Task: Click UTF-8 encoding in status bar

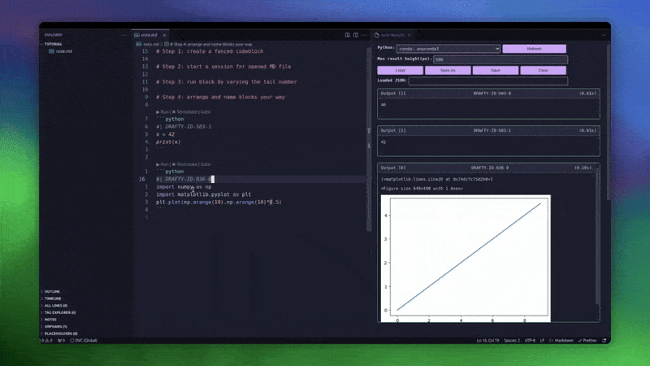Action: point(531,341)
